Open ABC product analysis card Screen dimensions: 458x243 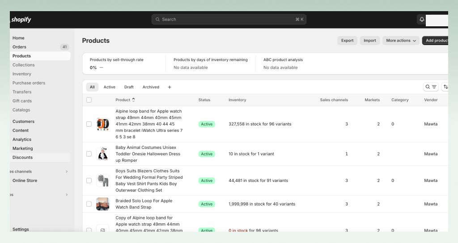pos(283,63)
